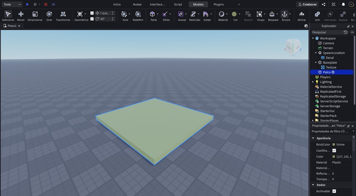Click the Geométrica mode icon

[80, 14]
